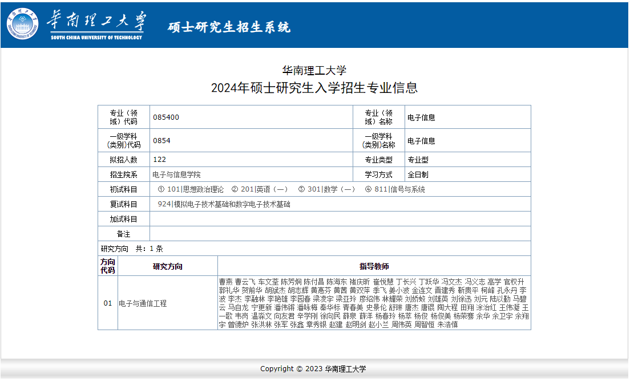Screen dimensions: 630x382
Task: Click the 初试科目 row label
Action: 124,189
